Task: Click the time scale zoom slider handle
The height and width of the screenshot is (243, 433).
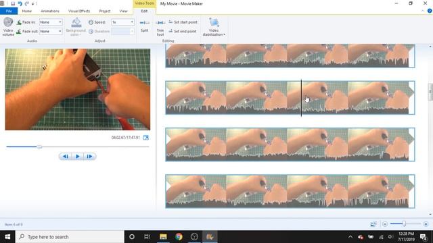Action: [x=404, y=223]
